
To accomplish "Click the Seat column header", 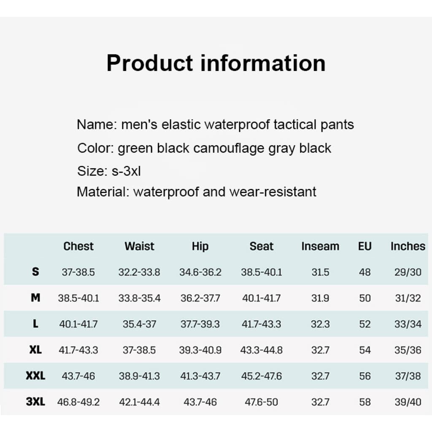I will click(x=262, y=246).
